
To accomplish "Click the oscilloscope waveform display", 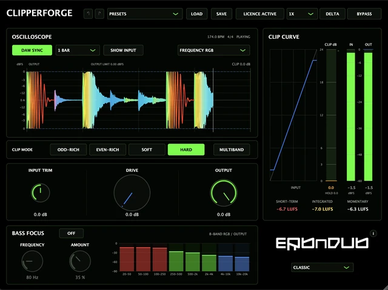I will pyautogui.click(x=139, y=100).
